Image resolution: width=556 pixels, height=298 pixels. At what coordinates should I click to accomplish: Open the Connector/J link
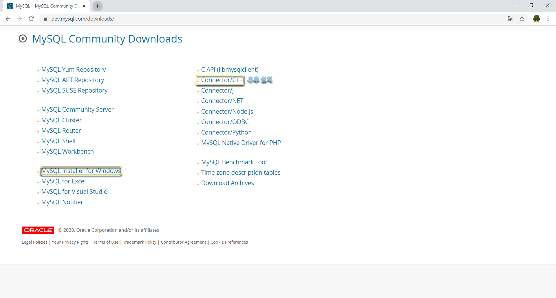217,91
